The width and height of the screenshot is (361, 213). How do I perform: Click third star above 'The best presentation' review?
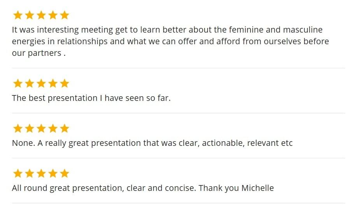click(41, 83)
